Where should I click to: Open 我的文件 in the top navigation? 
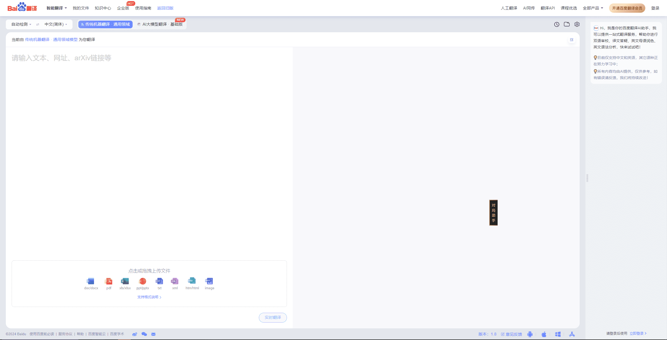coord(81,8)
